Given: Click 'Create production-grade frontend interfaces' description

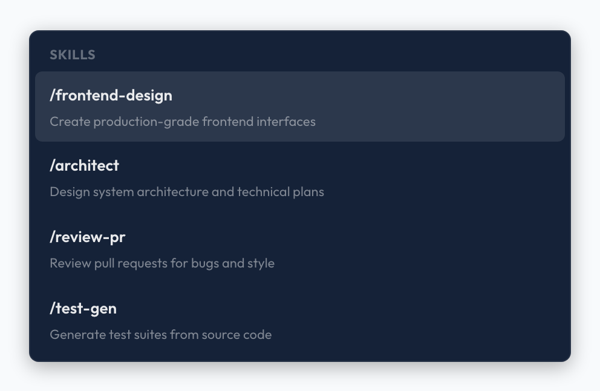Looking at the screenshot, I should [182, 122].
